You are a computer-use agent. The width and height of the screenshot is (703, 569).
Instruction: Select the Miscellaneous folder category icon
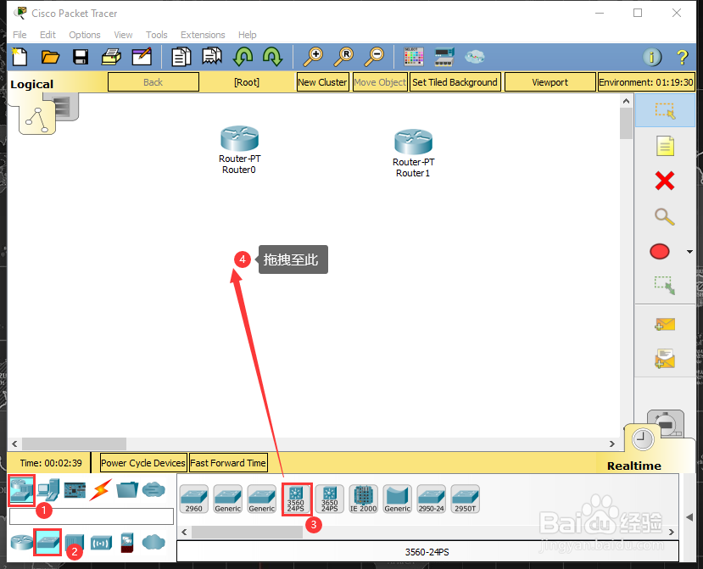pos(127,489)
